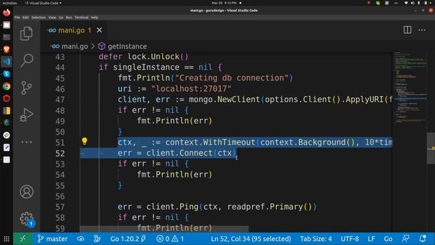Click the Visual Studio Code dock icon

[6, 62]
